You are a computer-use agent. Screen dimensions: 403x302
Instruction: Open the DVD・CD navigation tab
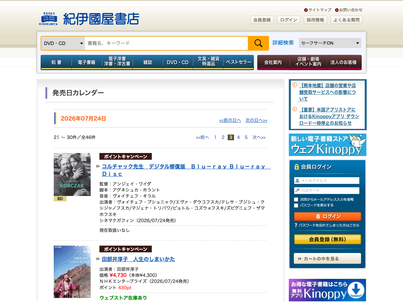(x=178, y=62)
